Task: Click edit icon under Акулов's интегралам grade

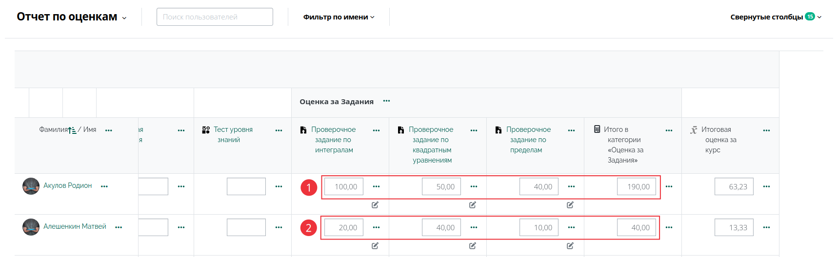Action: tap(375, 205)
